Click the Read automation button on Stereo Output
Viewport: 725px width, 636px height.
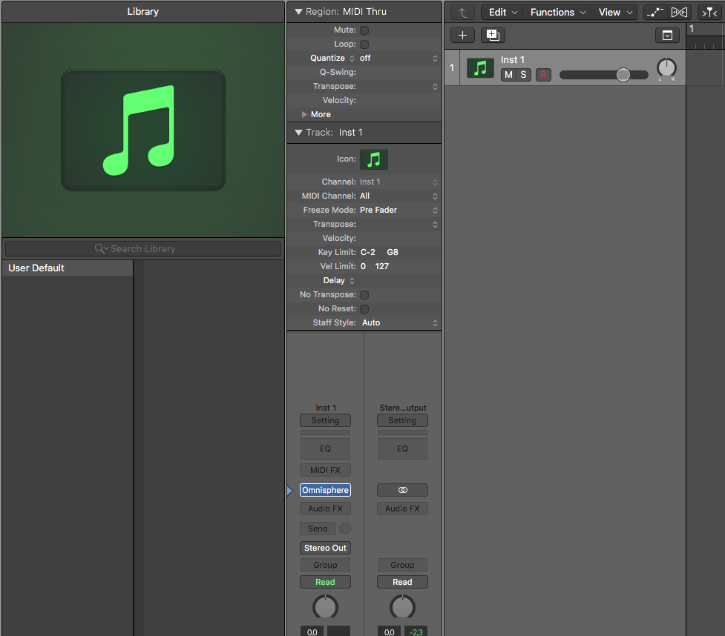[x=402, y=582]
